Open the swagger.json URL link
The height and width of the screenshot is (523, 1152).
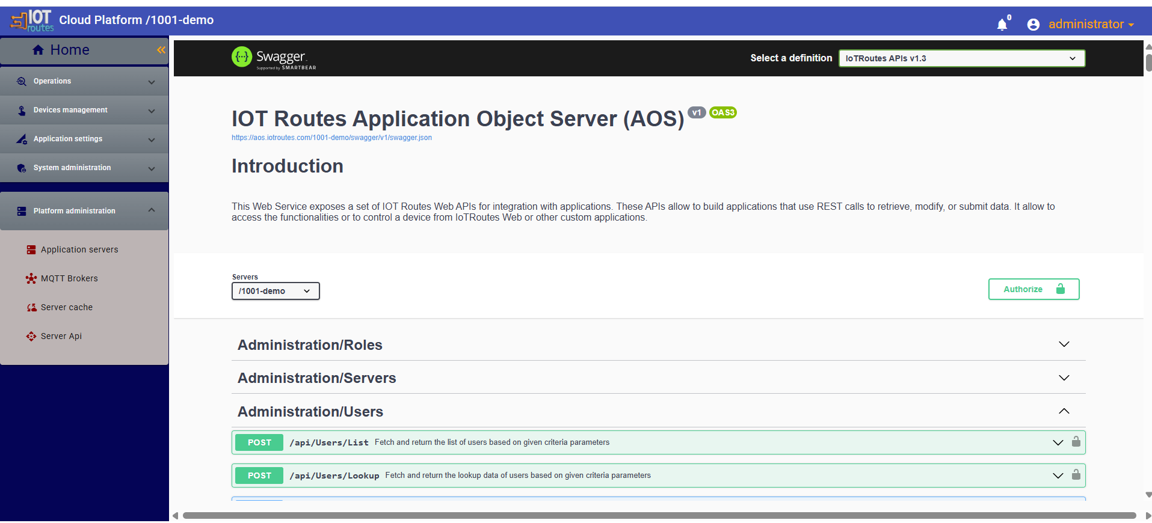(x=331, y=138)
